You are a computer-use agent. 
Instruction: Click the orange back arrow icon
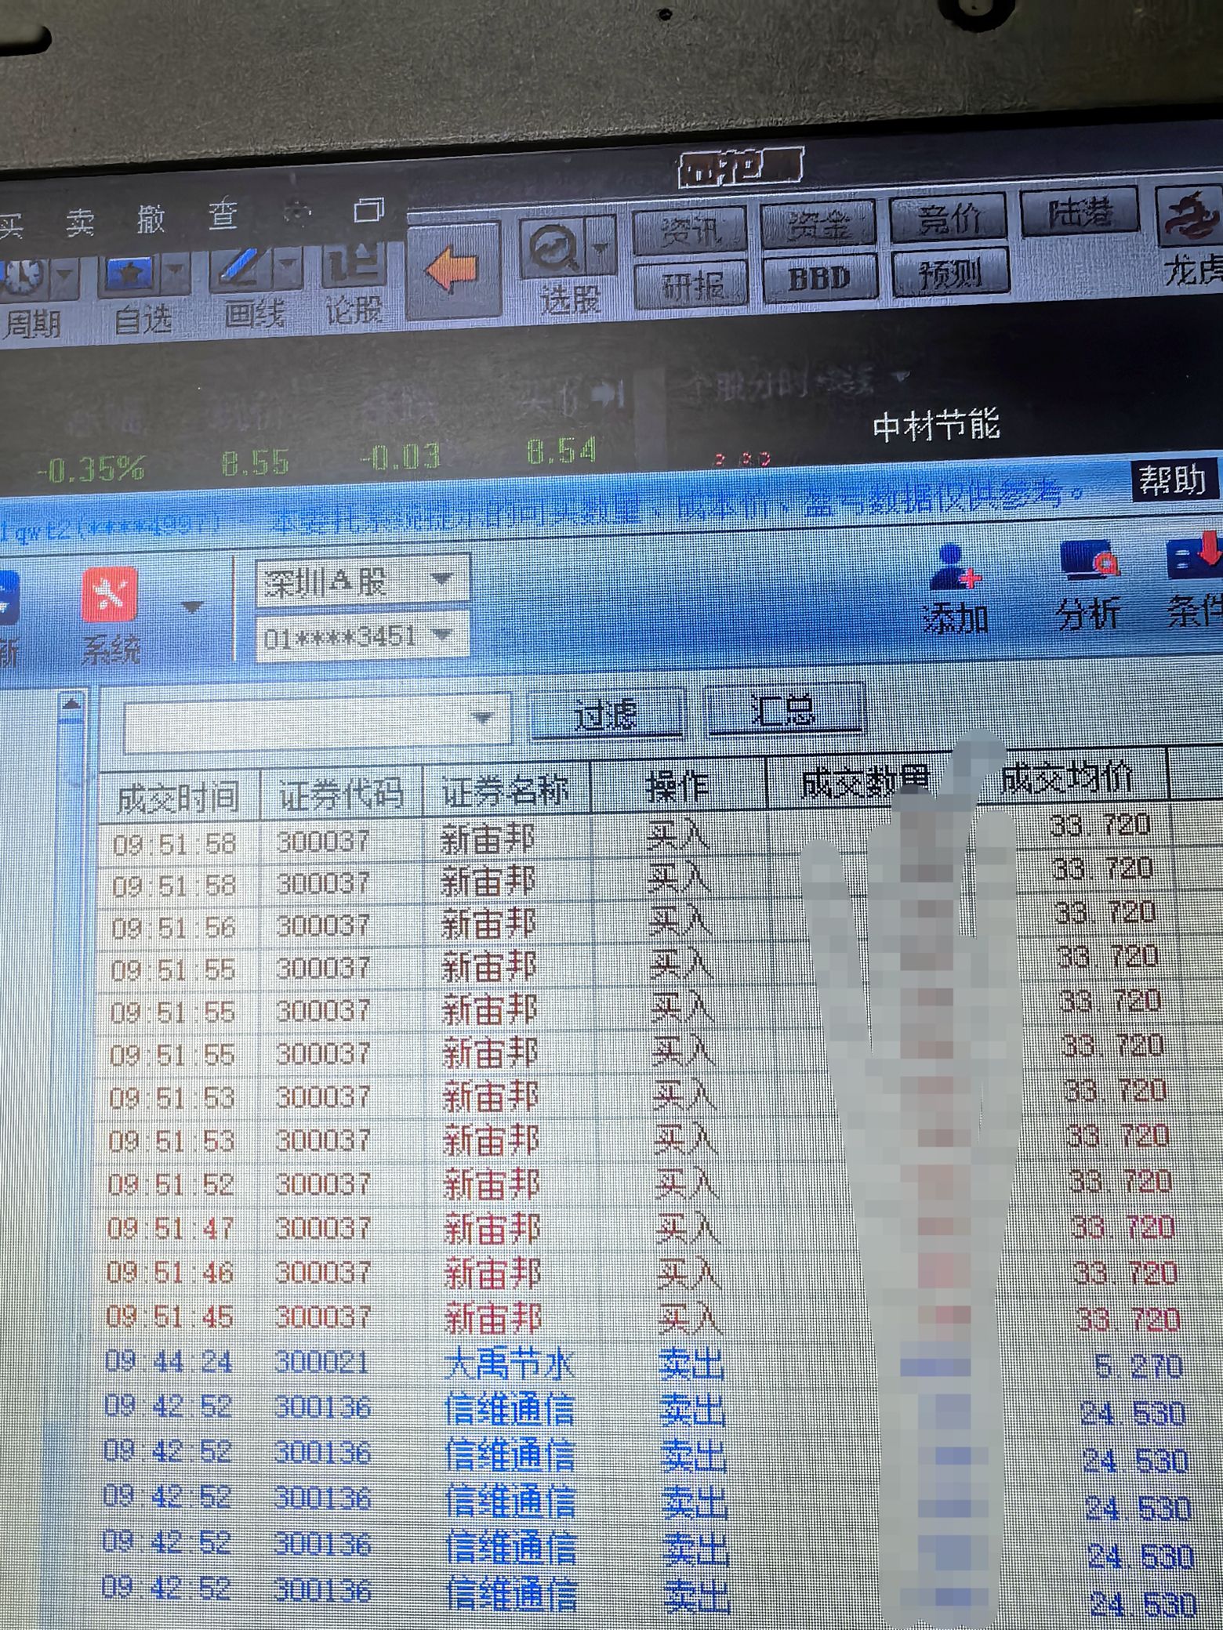click(451, 272)
